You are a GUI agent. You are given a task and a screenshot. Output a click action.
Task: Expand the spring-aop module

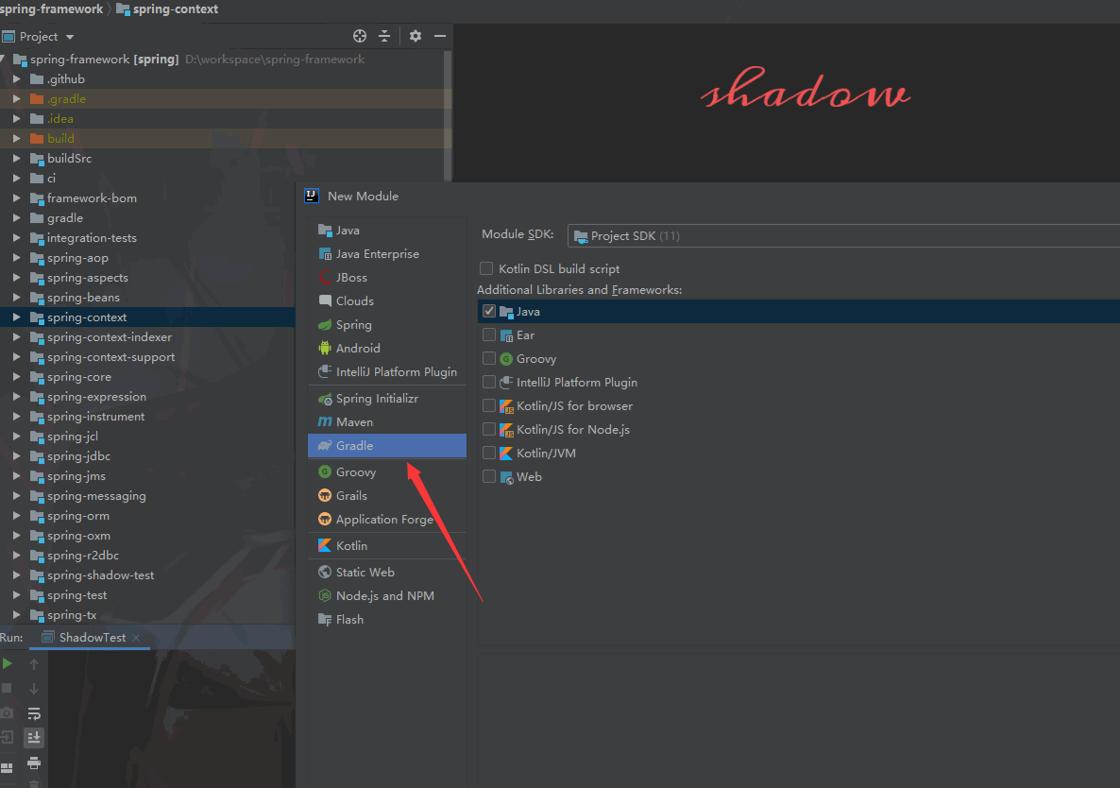tap(16, 257)
